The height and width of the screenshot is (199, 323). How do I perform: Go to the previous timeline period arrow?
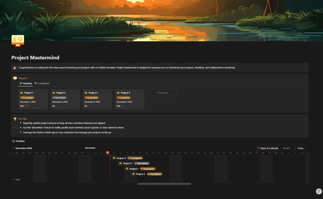tap(295, 148)
